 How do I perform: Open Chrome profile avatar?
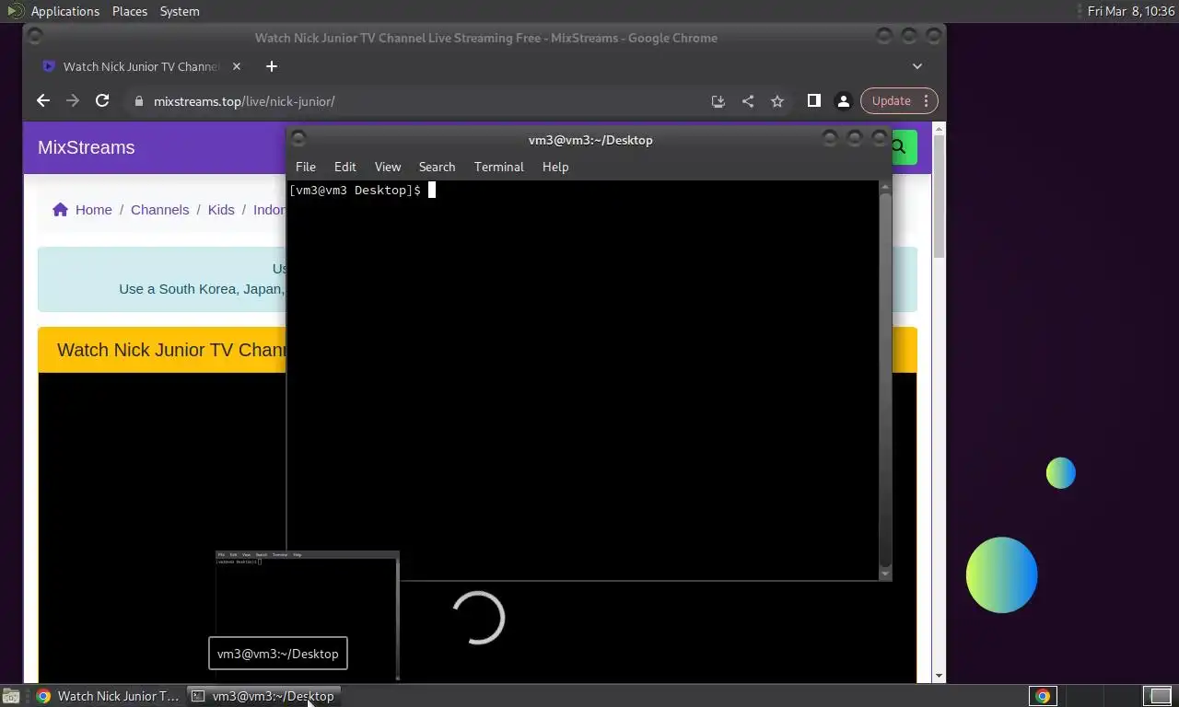pyautogui.click(x=843, y=101)
